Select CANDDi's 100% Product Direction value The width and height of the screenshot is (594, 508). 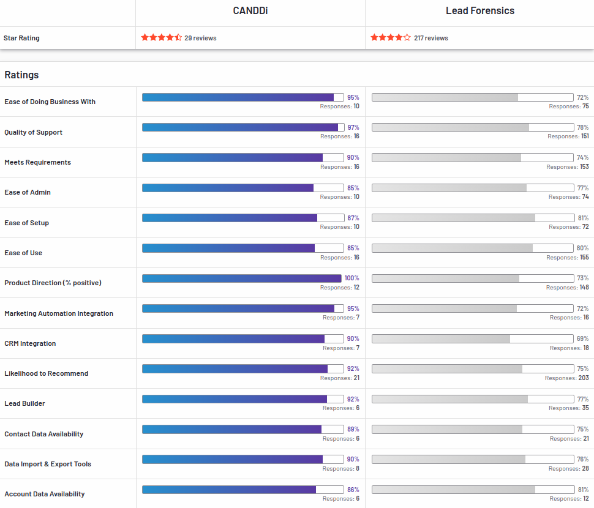point(352,278)
